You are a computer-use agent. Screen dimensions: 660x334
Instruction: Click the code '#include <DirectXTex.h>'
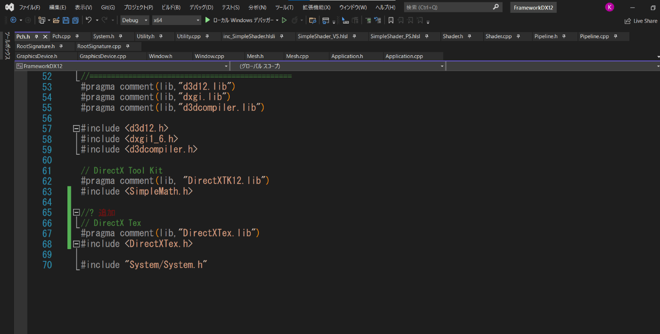[137, 244]
